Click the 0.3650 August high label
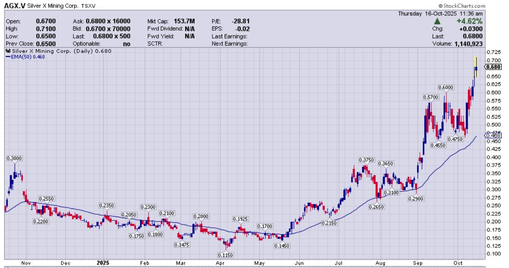The width and height of the screenshot is (509, 268). tap(386, 164)
